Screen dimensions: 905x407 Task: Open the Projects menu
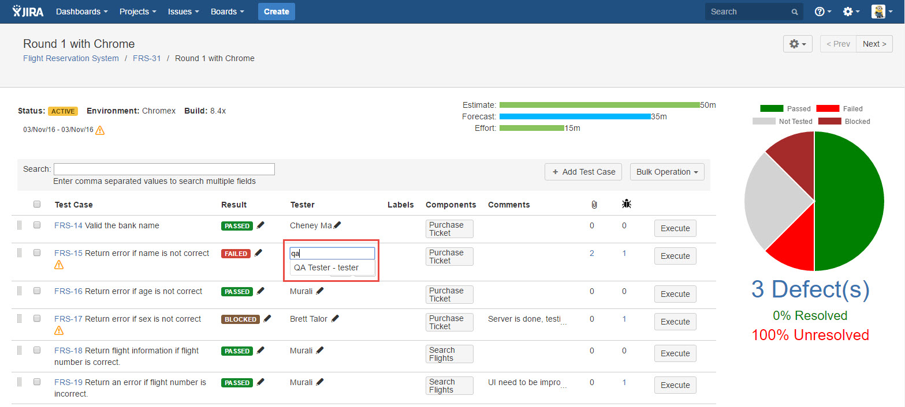pos(137,12)
